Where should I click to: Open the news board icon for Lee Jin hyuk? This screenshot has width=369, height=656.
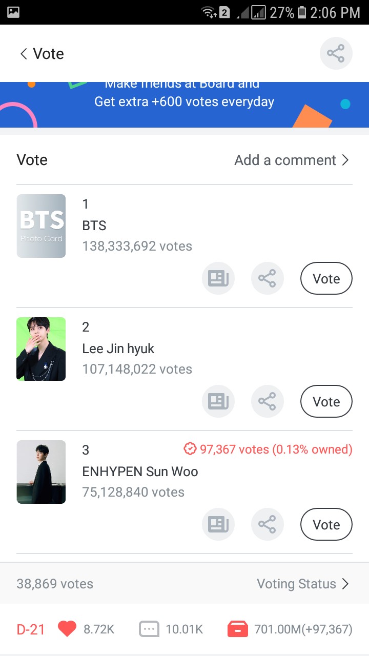(x=218, y=401)
